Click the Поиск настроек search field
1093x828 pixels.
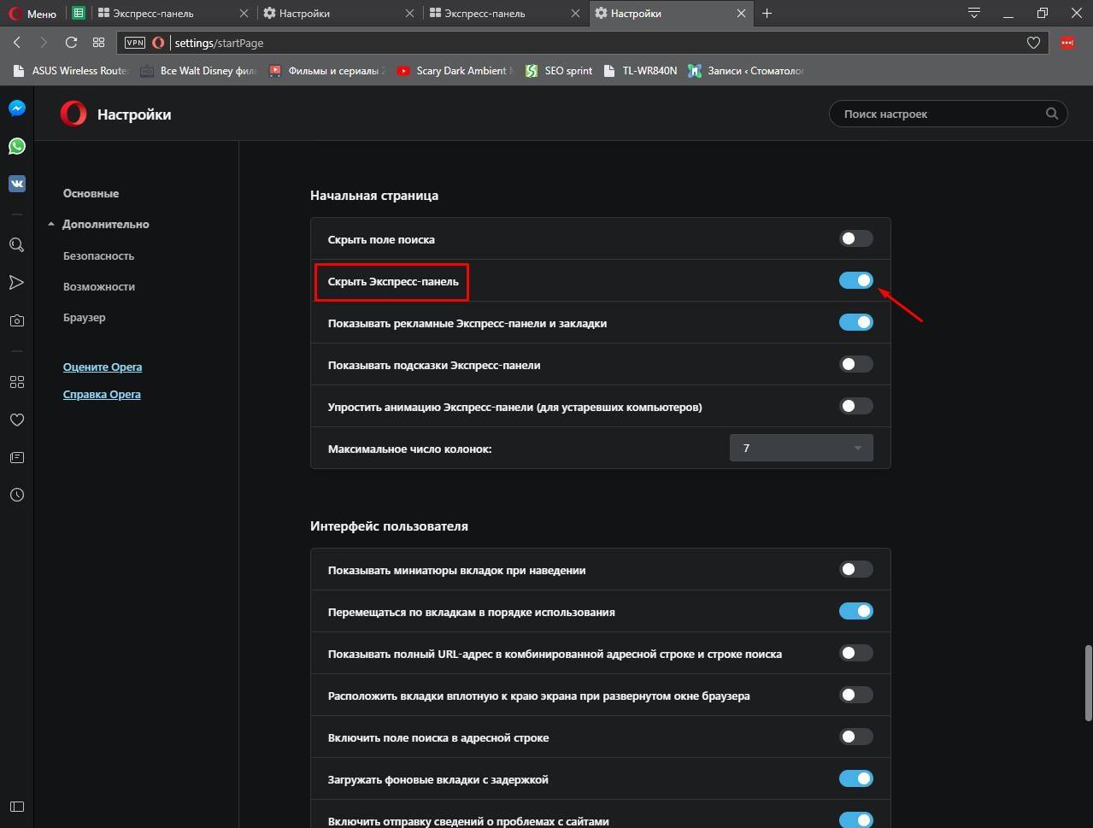coord(940,114)
